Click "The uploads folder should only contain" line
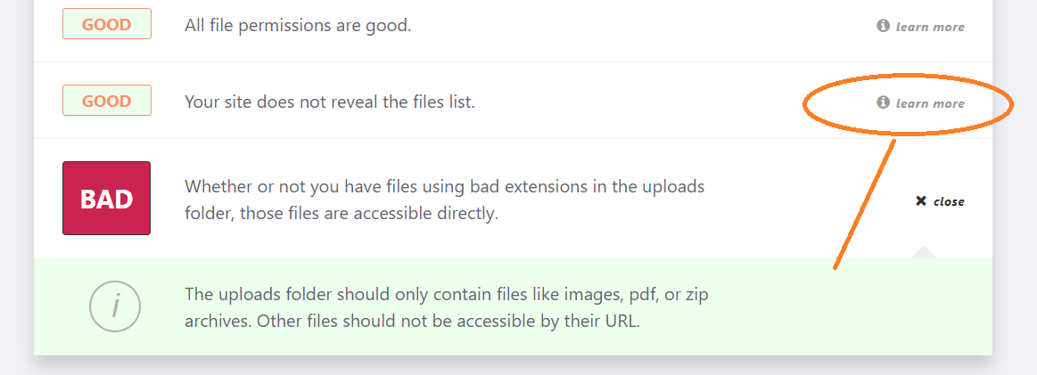 tap(447, 294)
